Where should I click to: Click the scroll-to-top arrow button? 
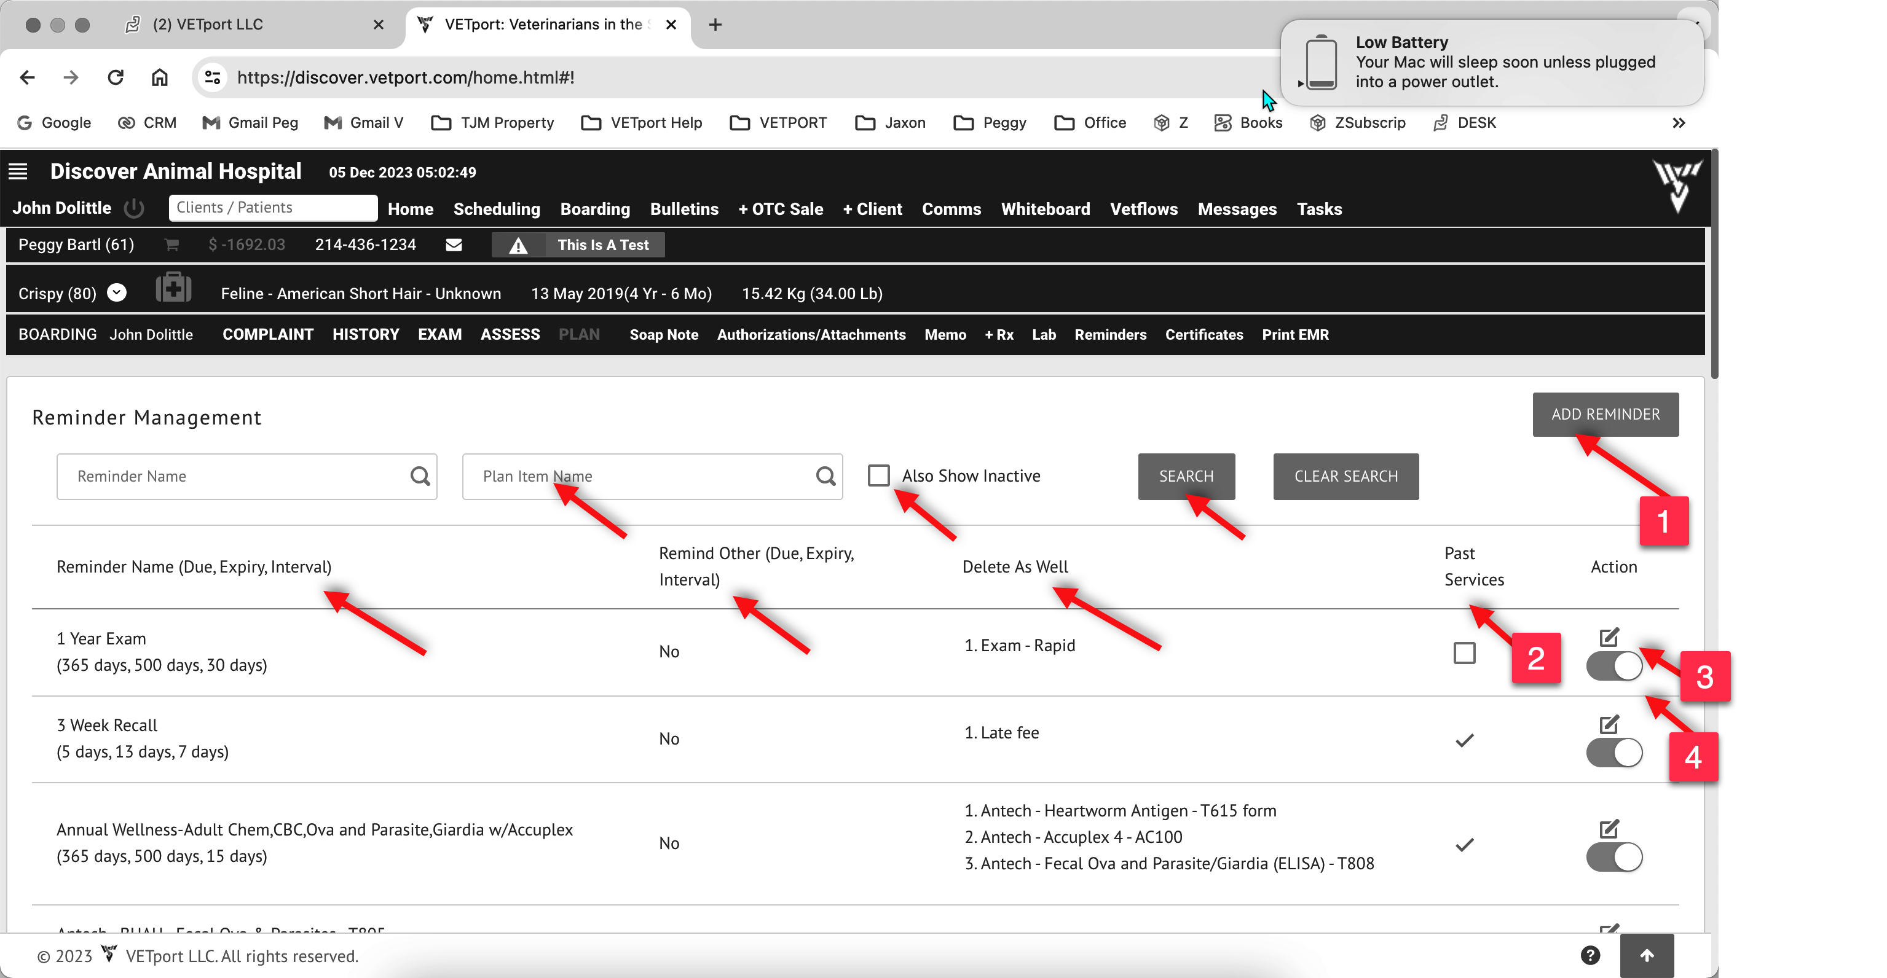1647,955
